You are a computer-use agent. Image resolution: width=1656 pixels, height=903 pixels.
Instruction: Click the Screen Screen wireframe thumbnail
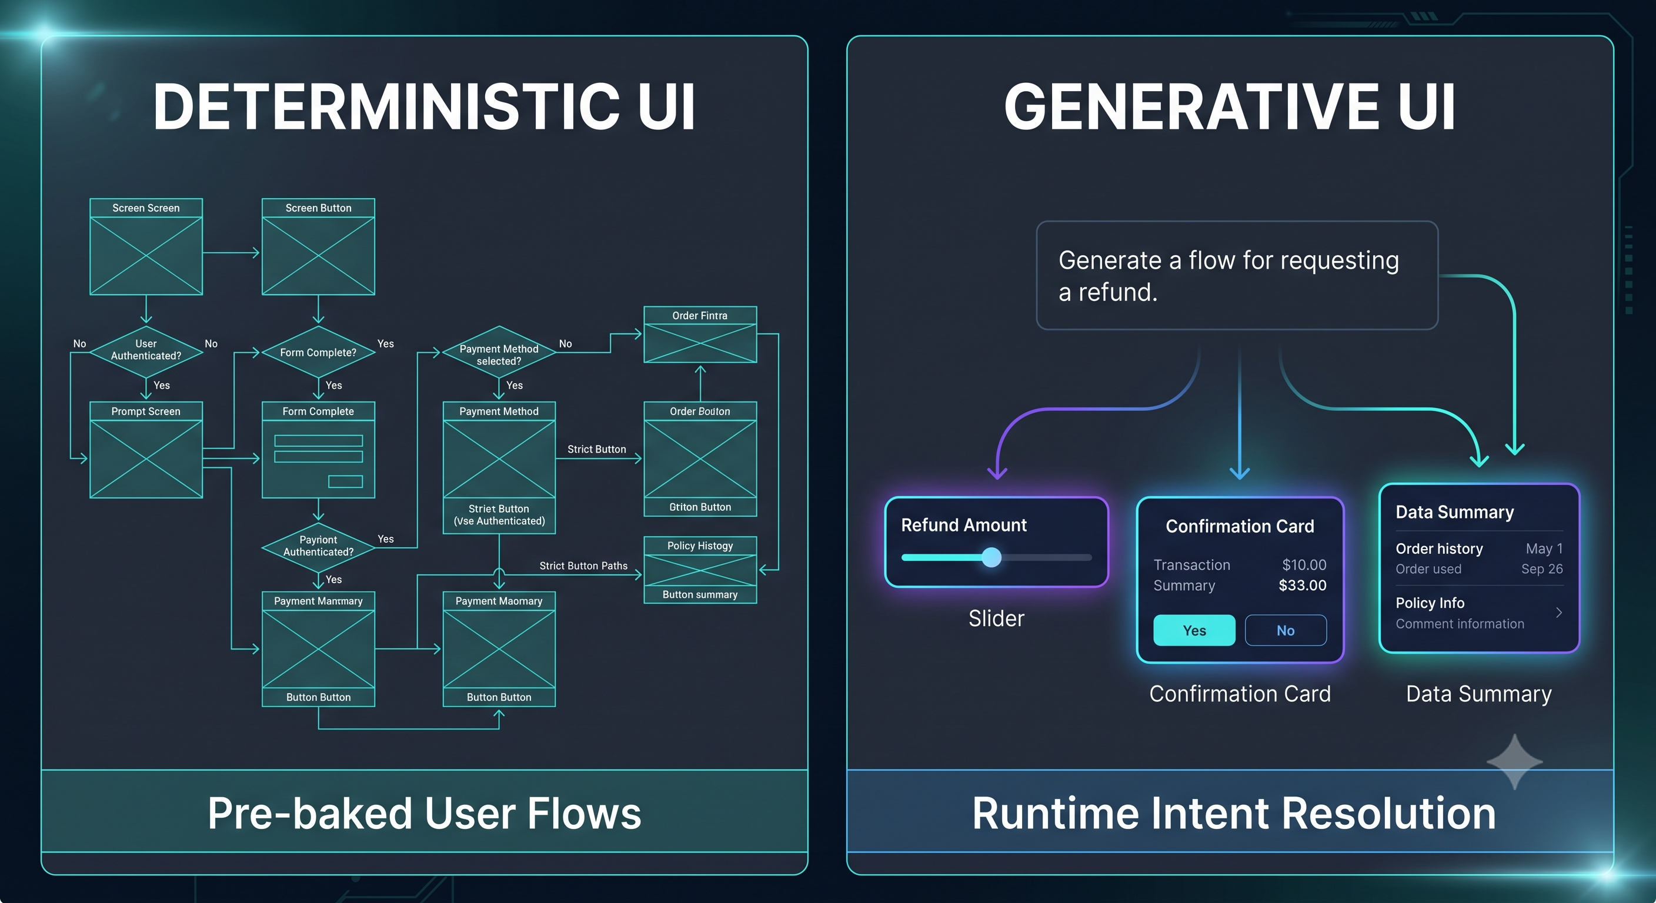tap(146, 247)
